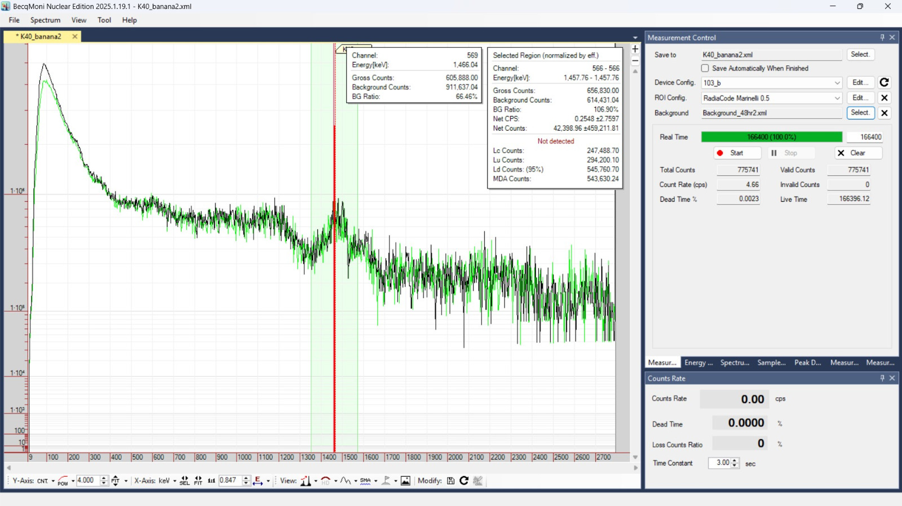This screenshot has width=902, height=506.
Task: Remove the Background file with X icon
Action: tap(884, 113)
